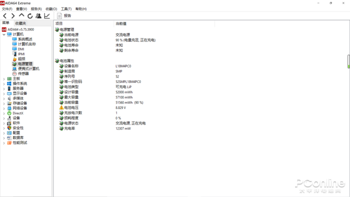Open the 查看(V) menu
This screenshot has height=197, width=350.
[21, 9]
